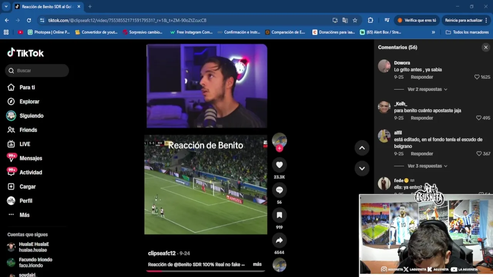
Task: Open Dowora's profile avatar
Action: pos(384,66)
